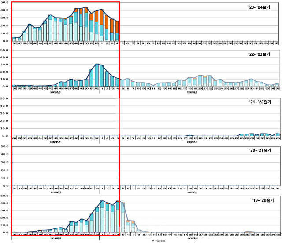
Task: Click the week 38 line point in the top chart
Action: [24, 32]
